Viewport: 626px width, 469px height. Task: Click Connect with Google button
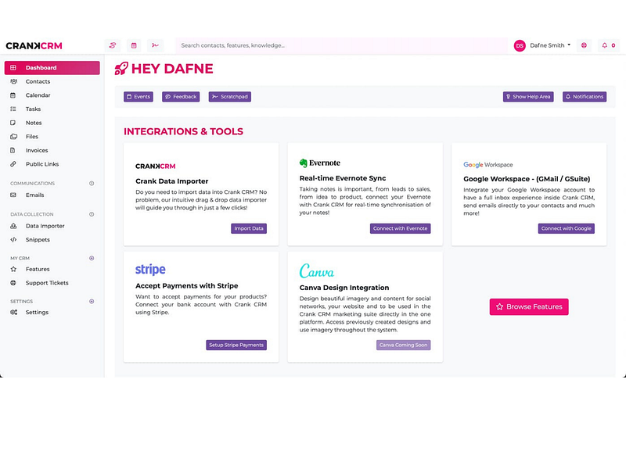click(x=566, y=228)
